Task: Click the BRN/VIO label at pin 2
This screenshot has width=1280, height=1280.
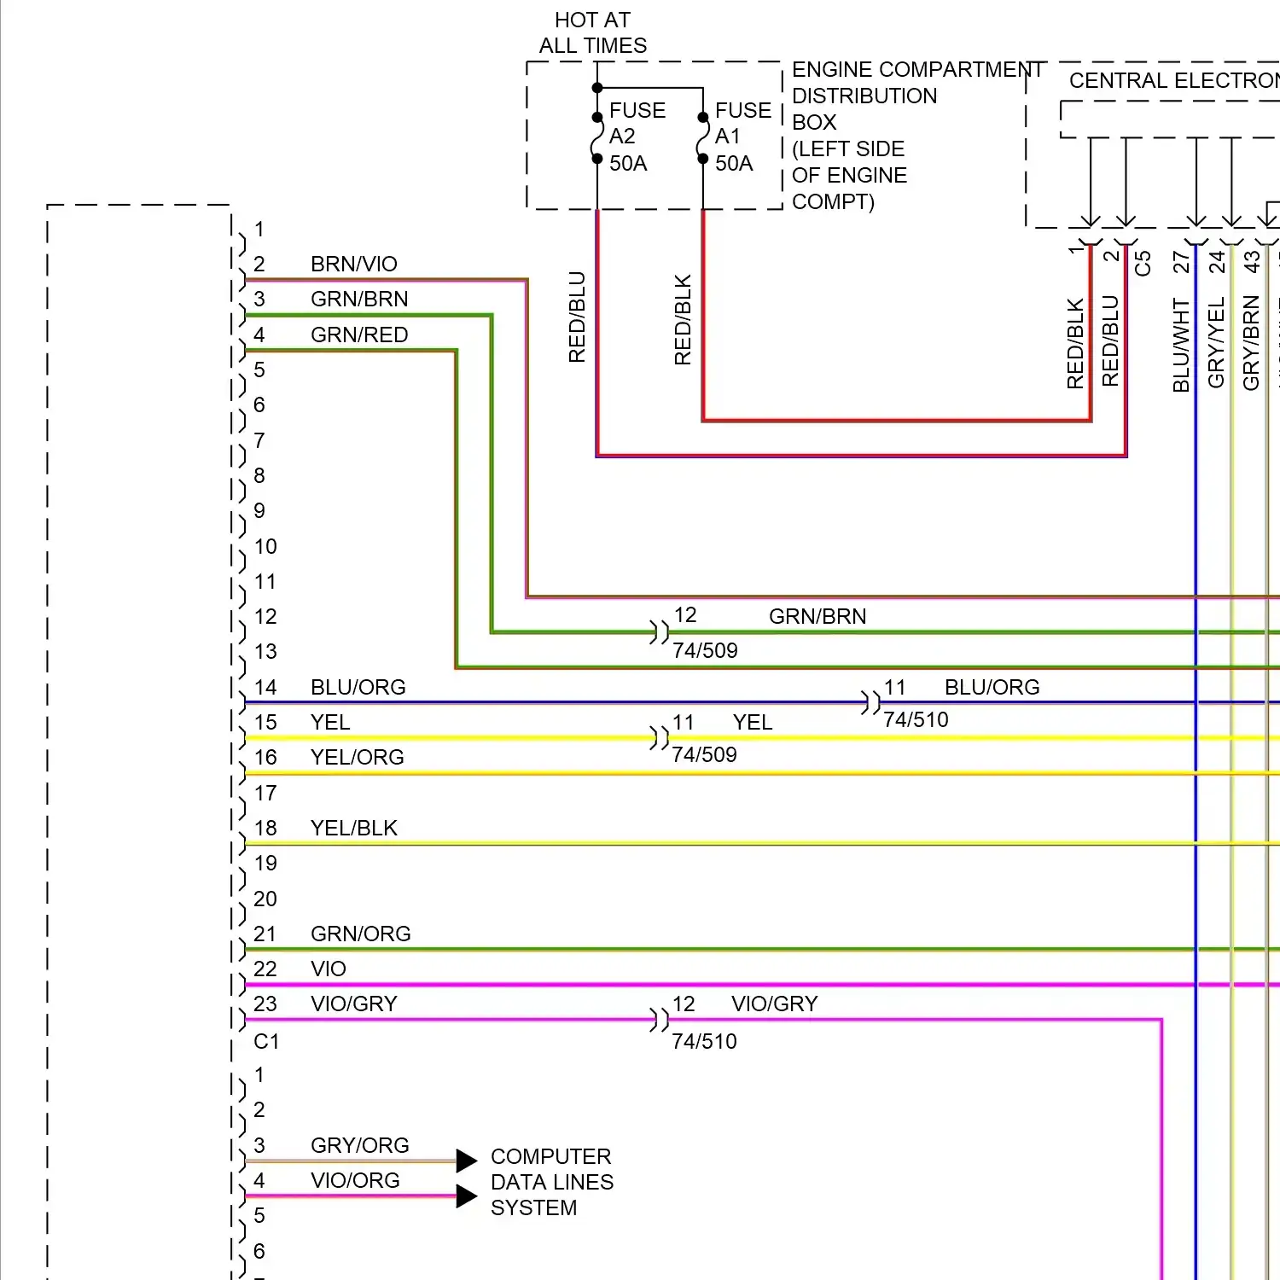Action: coord(354,264)
